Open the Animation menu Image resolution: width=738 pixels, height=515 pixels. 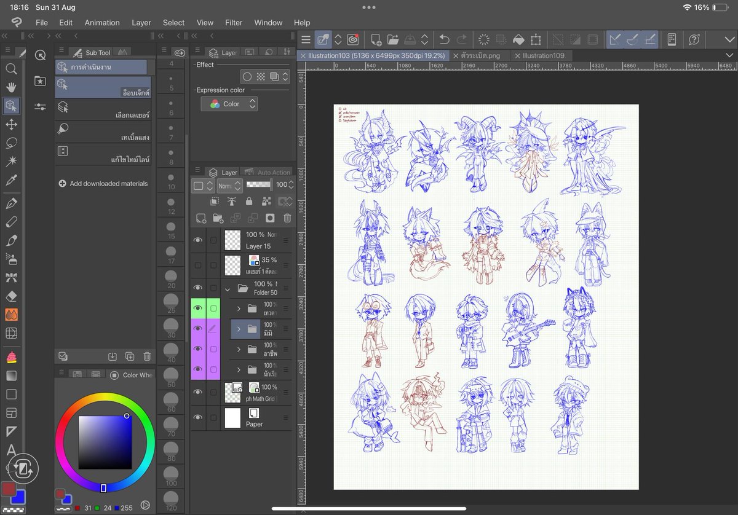click(102, 23)
